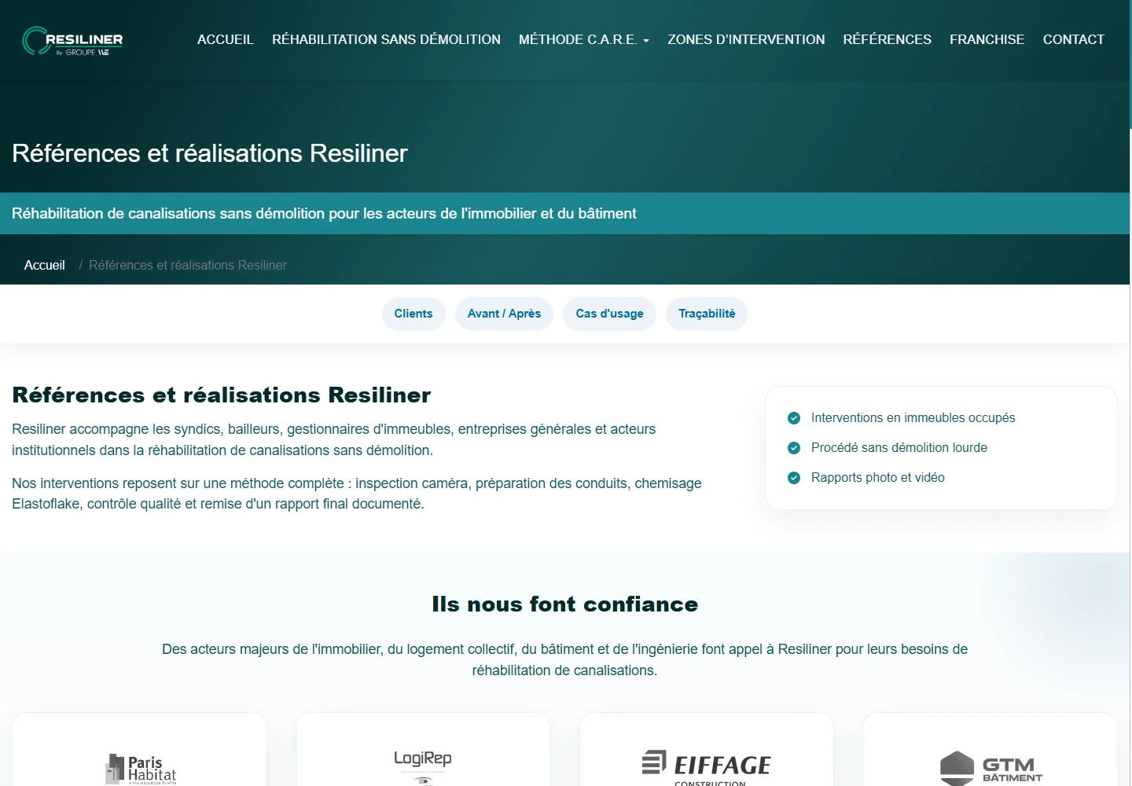Expand the Méthode C.A.R.E. dropdown arrow
The width and height of the screenshot is (1132, 786).
[x=646, y=41]
